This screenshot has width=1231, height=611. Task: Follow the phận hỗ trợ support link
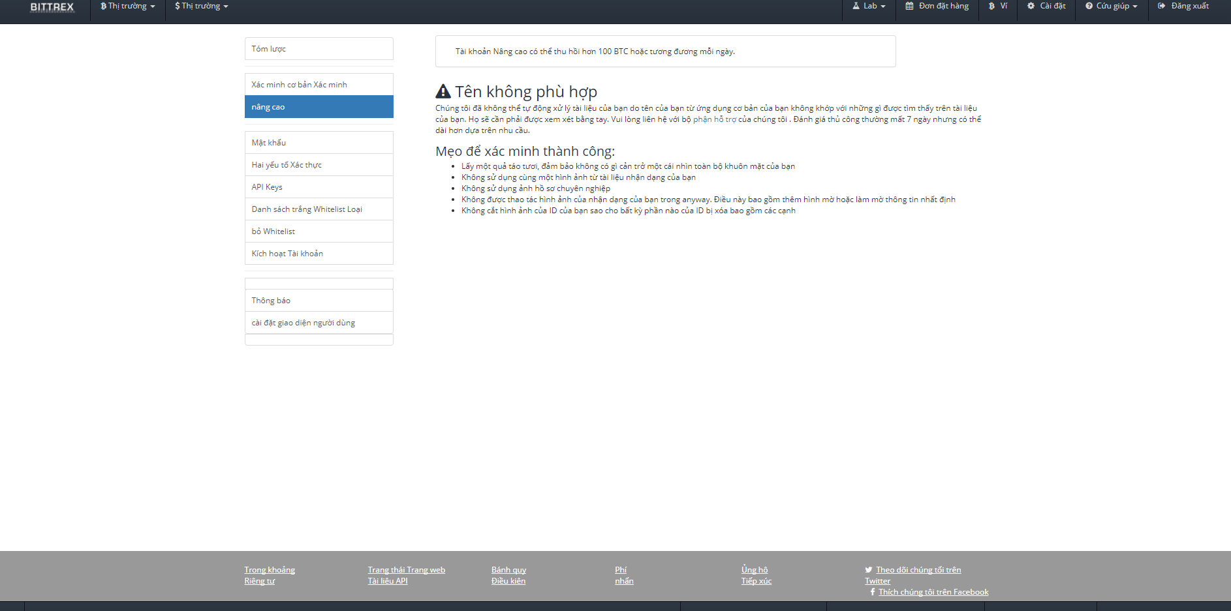point(715,119)
